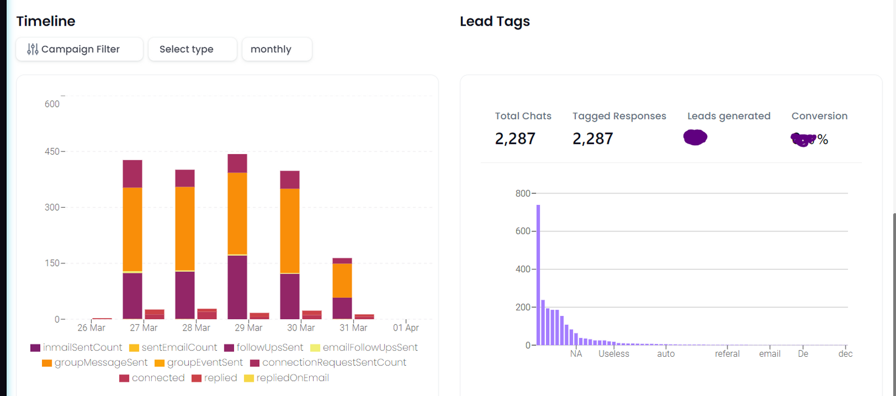Screen dimensions: 896x396
Task: Click the Leads generated label
Action: [729, 116]
